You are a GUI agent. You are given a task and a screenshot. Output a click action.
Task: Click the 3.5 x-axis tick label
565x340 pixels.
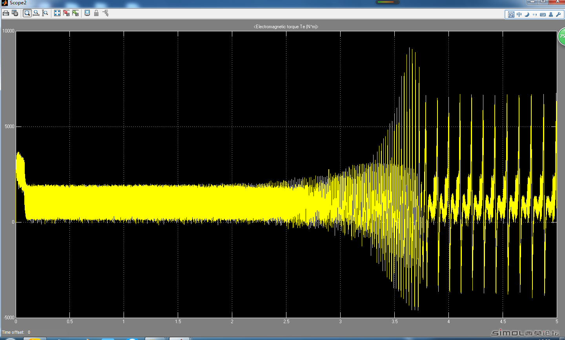pos(394,322)
